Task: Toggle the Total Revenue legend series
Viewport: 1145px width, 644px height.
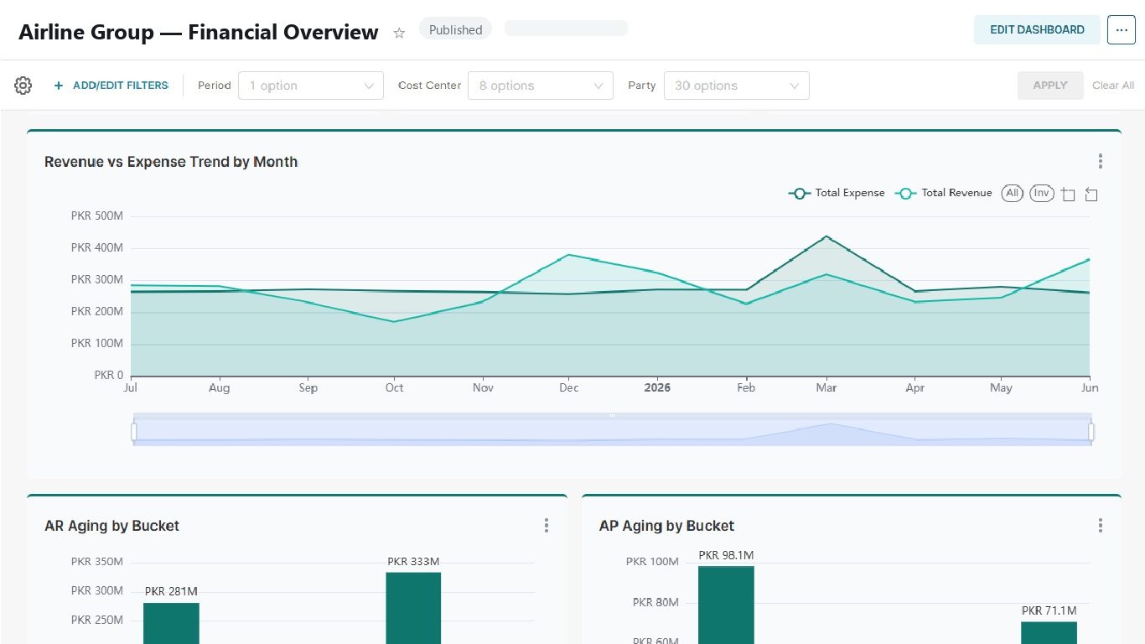Action: pos(944,193)
